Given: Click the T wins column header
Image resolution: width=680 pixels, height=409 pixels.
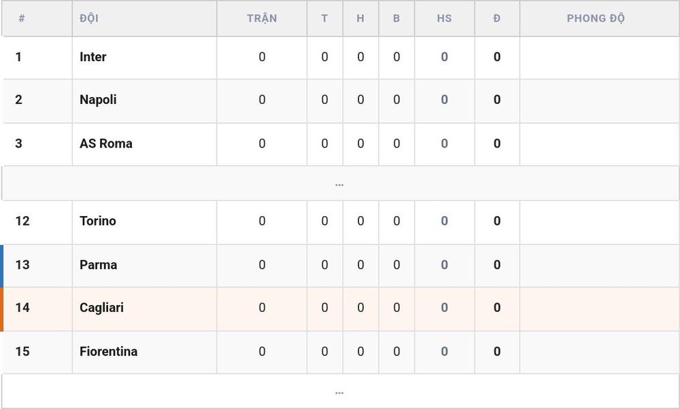Looking at the screenshot, I should coord(324,18).
